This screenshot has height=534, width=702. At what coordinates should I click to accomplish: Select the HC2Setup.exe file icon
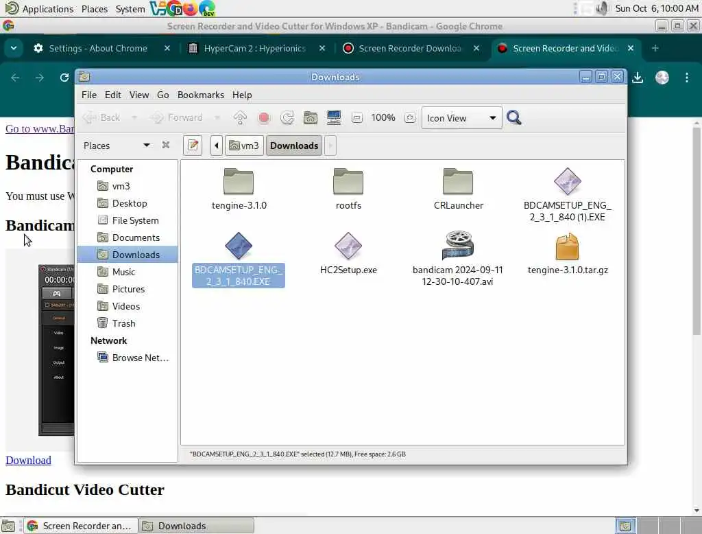click(x=348, y=246)
